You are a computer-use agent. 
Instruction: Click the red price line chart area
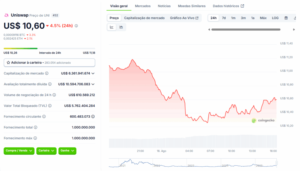pos(193,91)
